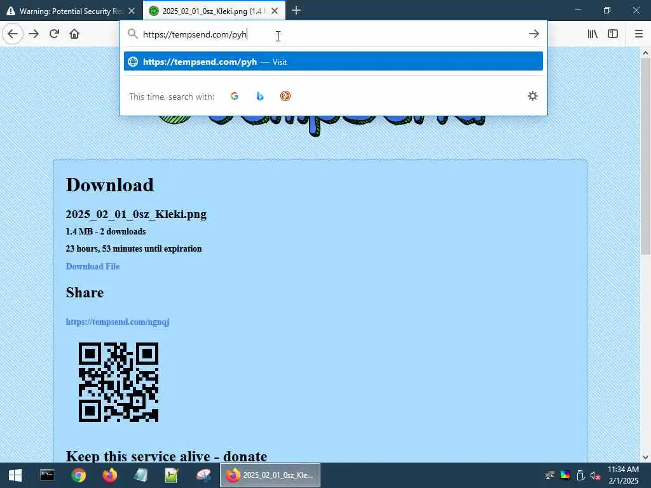Click the Download heading
The width and height of the screenshot is (651, 488).
tap(109, 185)
